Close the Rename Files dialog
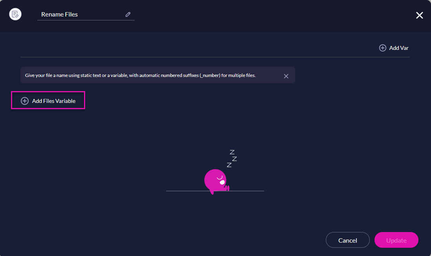The width and height of the screenshot is (431, 256). [419, 15]
